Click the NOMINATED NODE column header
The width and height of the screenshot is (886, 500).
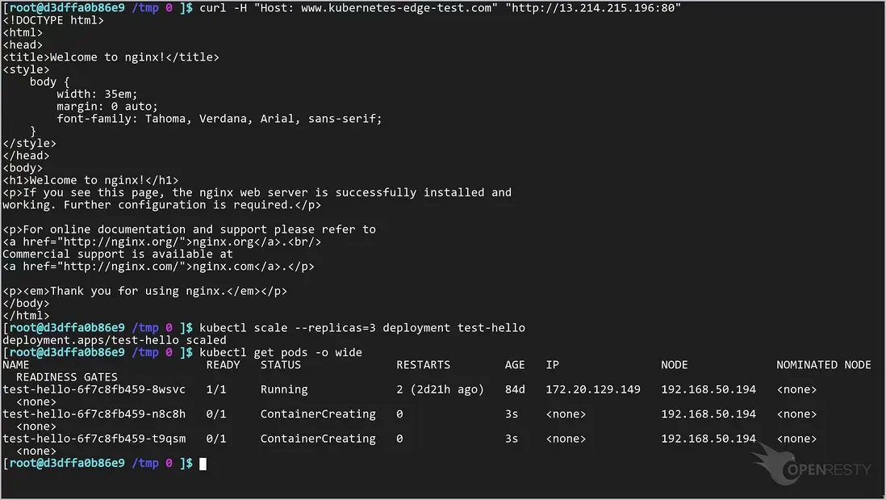(x=823, y=364)
